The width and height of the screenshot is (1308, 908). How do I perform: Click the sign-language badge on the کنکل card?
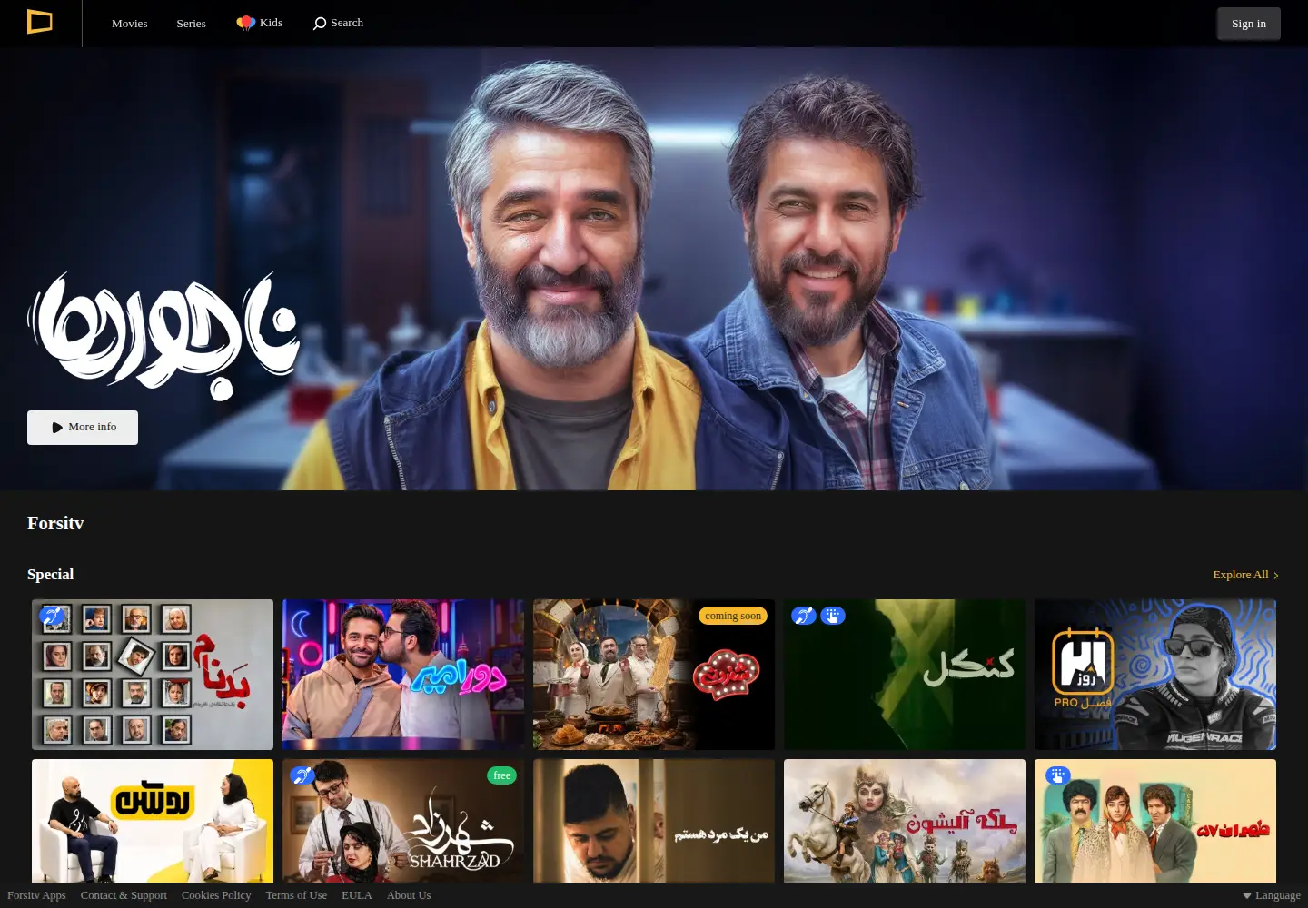tap(833, 616)
